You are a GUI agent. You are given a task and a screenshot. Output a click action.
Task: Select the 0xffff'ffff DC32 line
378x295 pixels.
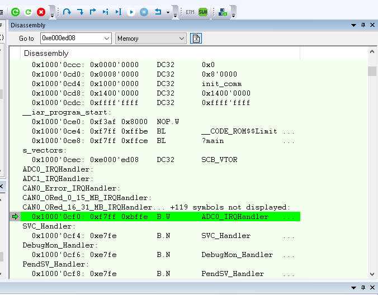coord(160,103)
